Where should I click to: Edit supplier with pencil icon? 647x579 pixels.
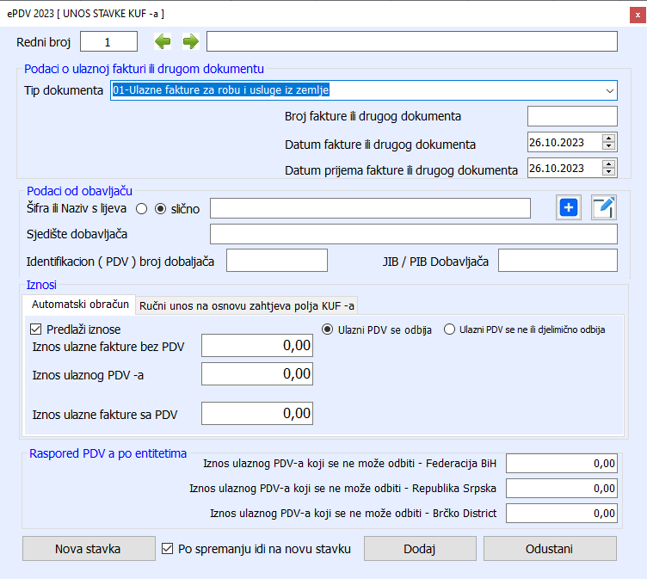(604, 207)
